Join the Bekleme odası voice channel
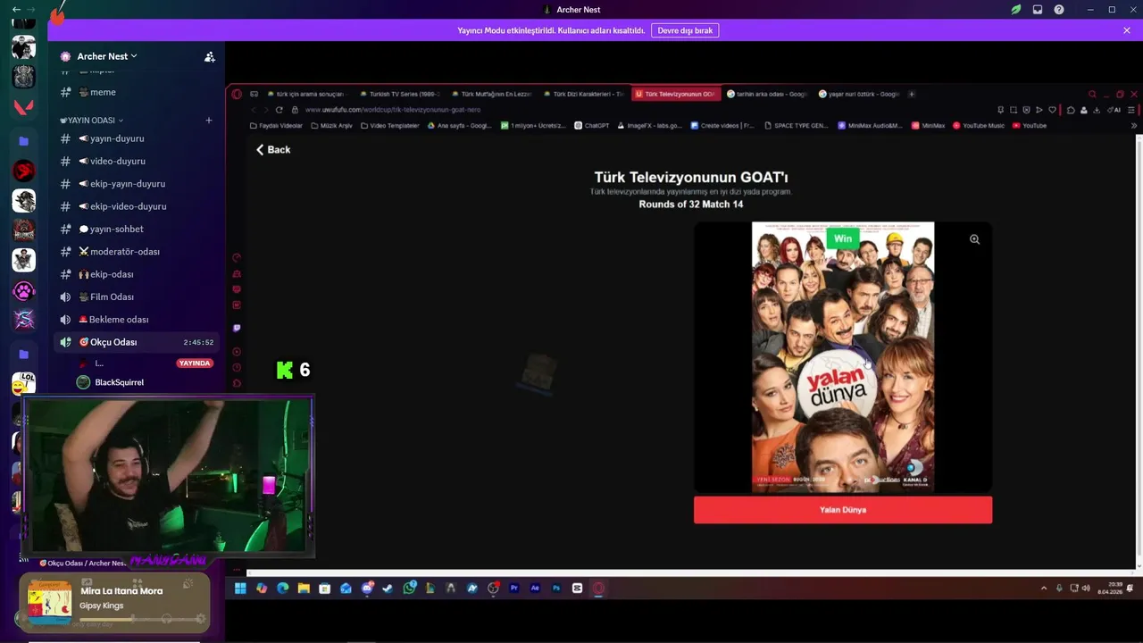 tap(137, 320)
